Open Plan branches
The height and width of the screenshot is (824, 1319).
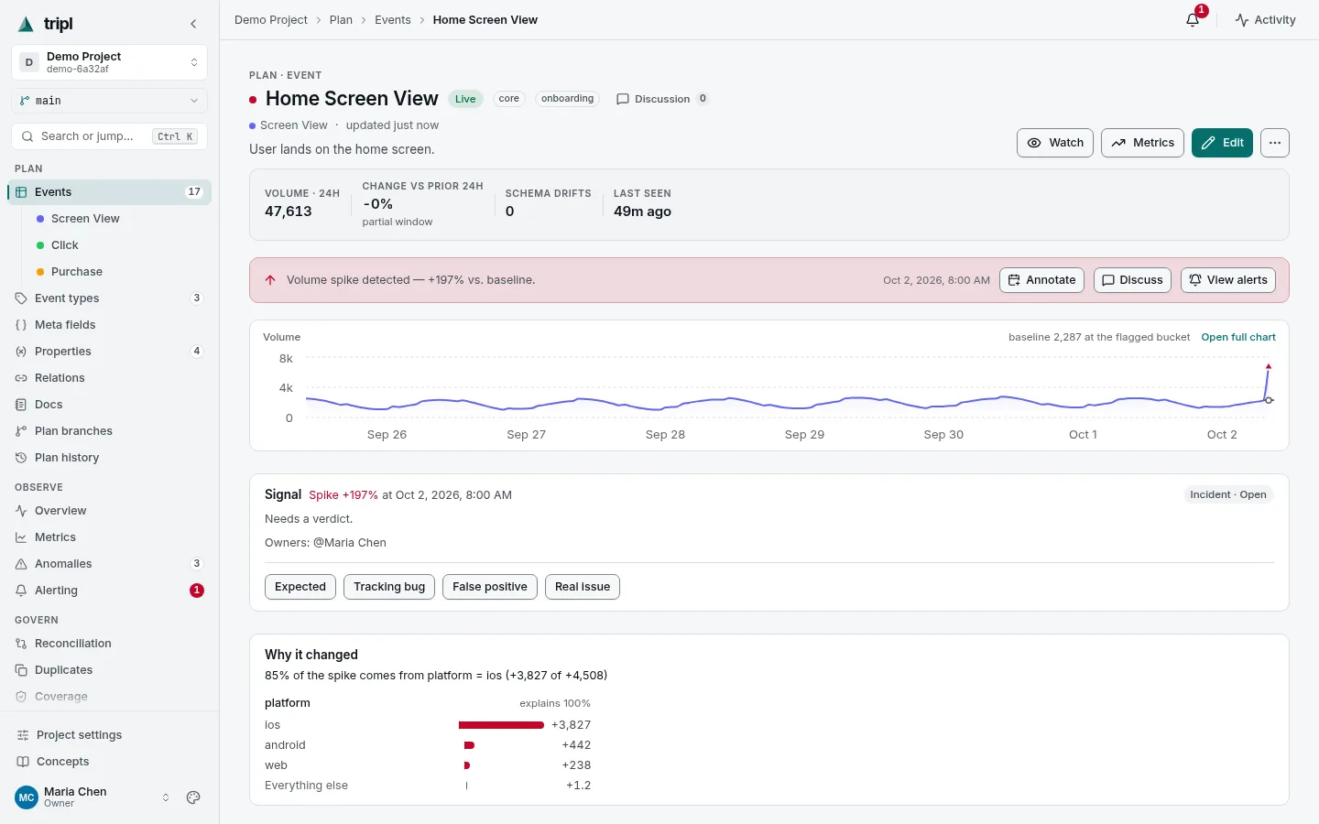click(110, 431)
